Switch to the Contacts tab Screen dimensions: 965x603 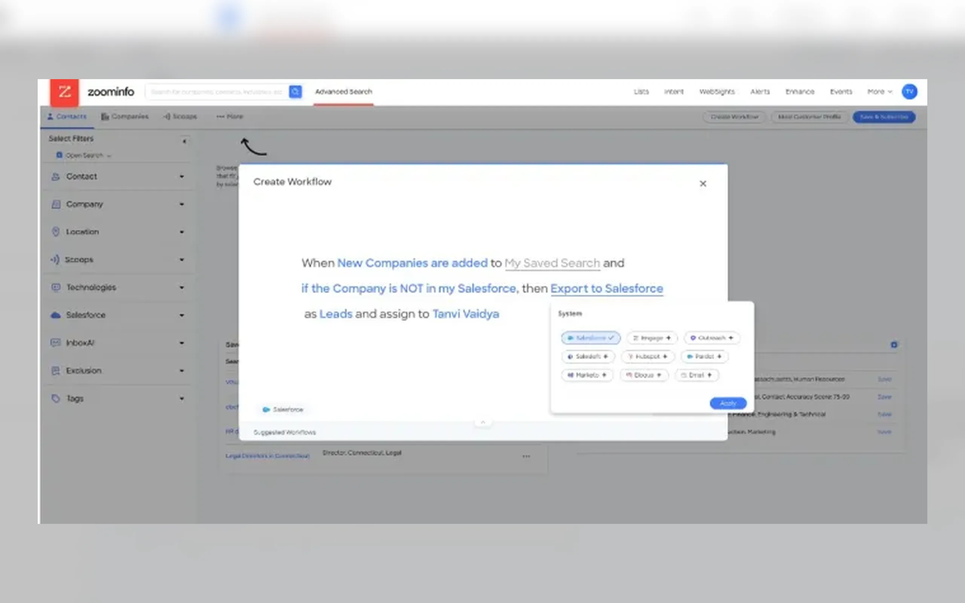[x=67, y=116]
